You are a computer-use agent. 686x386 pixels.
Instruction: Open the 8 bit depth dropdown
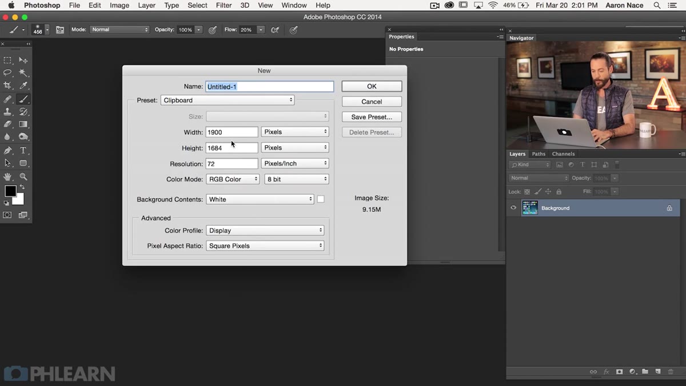pos(297,179)
